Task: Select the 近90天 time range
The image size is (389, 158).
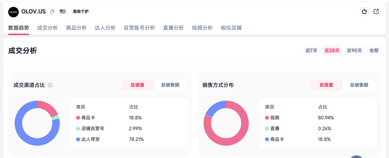Action: (x=354, y=51)
